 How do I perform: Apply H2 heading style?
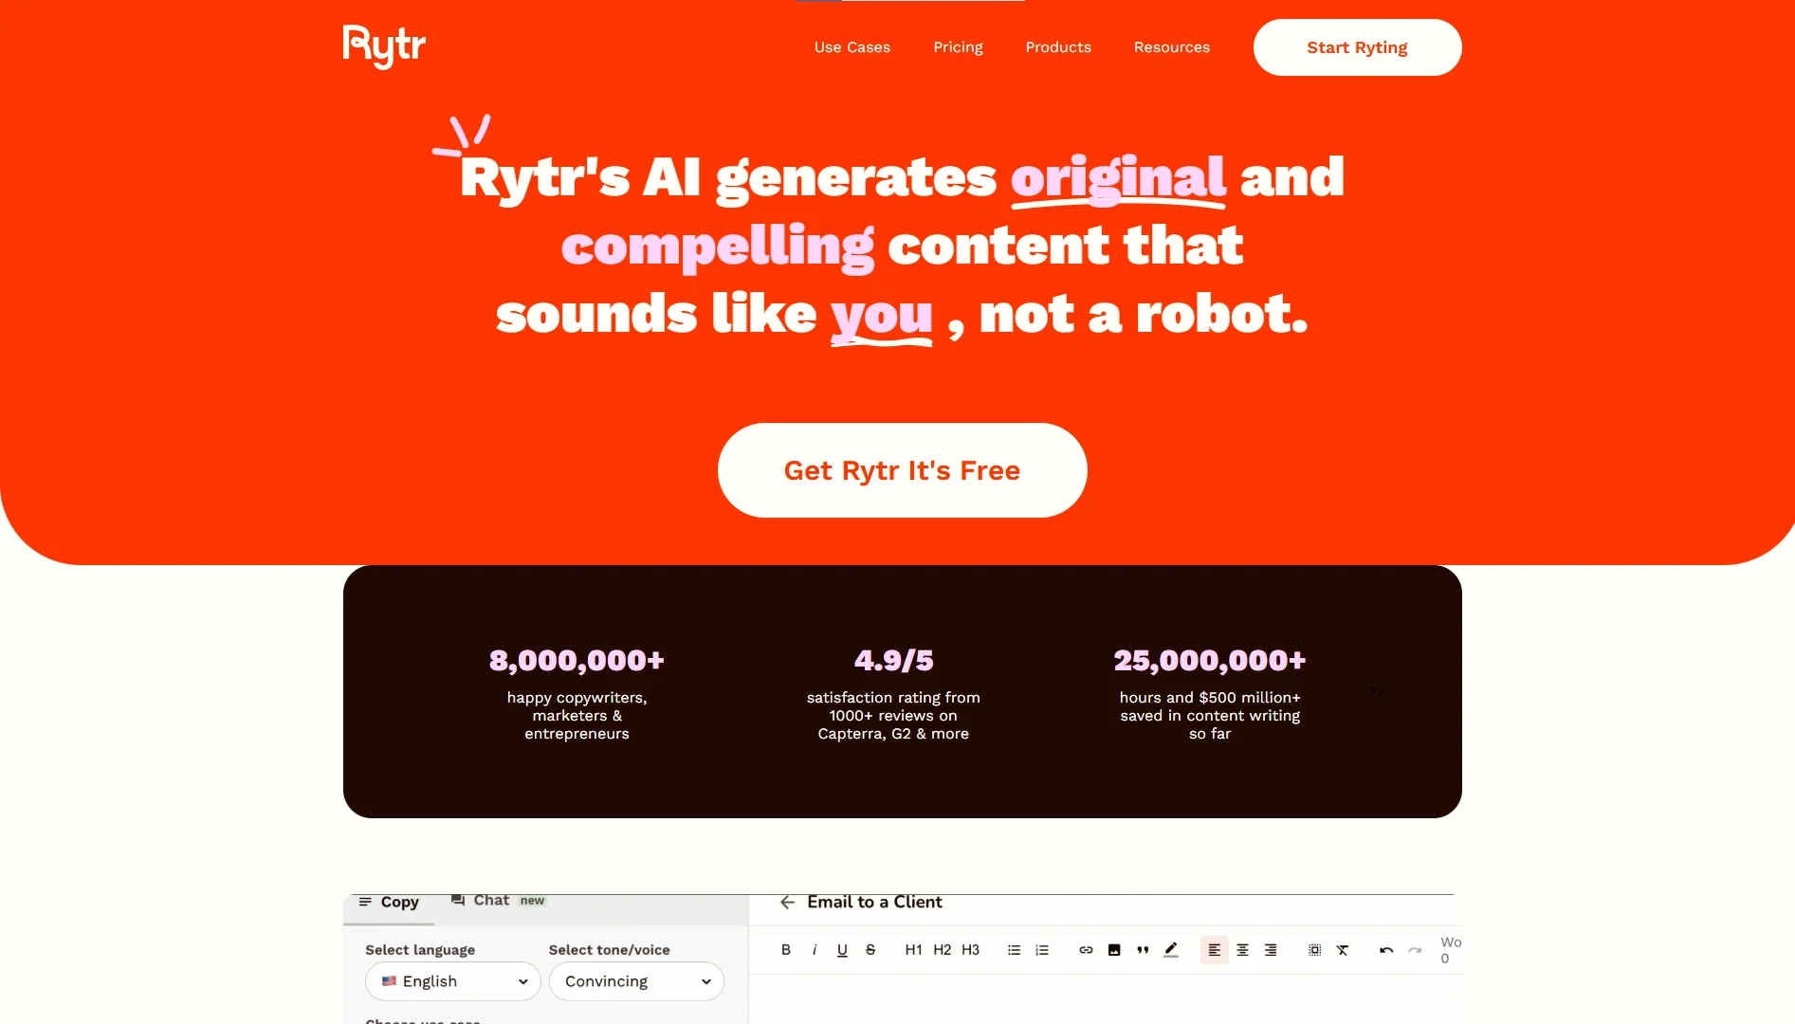(x=942, y=950)
